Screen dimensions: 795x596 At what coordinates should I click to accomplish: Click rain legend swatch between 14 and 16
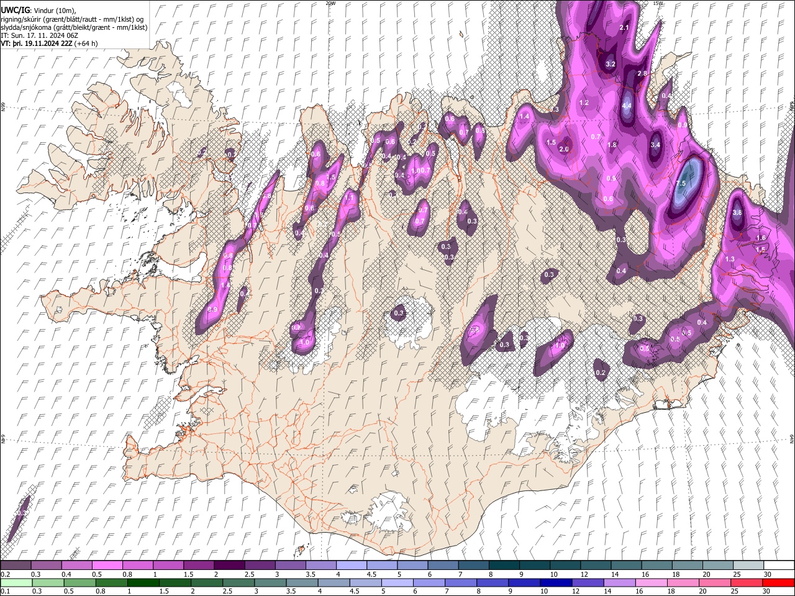pos(619,582)
